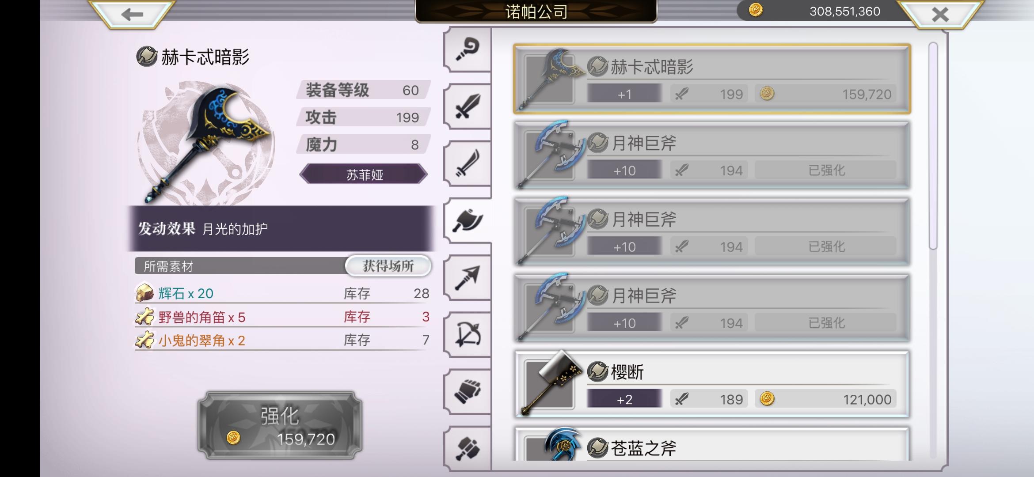The image size is (1034, 477).
Task: Select the fist gauntlet category tab
Action: (x=468, y=392)
